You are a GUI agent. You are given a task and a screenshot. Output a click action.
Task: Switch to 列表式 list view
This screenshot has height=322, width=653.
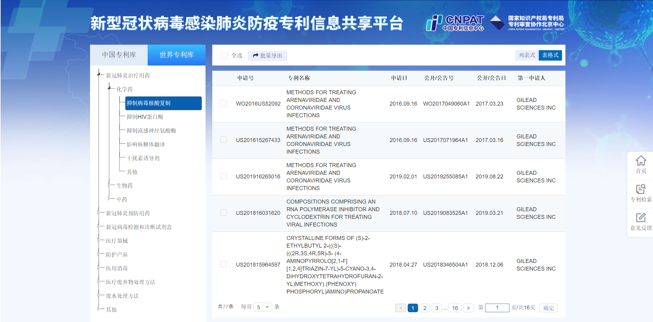[x=527, y=55]
